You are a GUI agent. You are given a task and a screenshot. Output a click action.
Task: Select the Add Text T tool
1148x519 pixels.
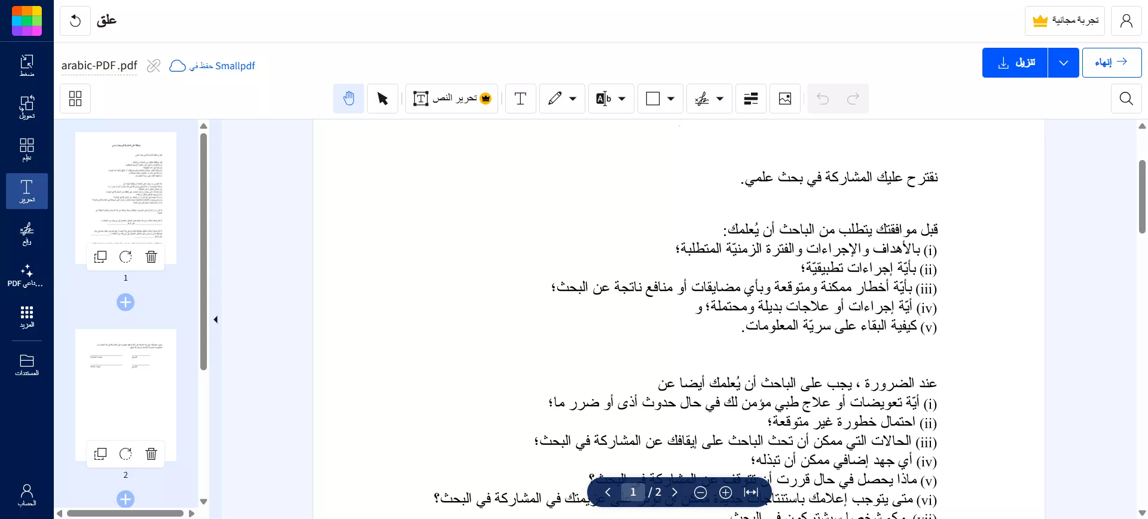click(521, 99)
